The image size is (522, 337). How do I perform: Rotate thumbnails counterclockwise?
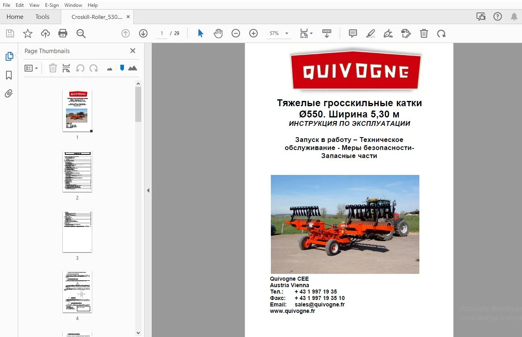[80, 68]
